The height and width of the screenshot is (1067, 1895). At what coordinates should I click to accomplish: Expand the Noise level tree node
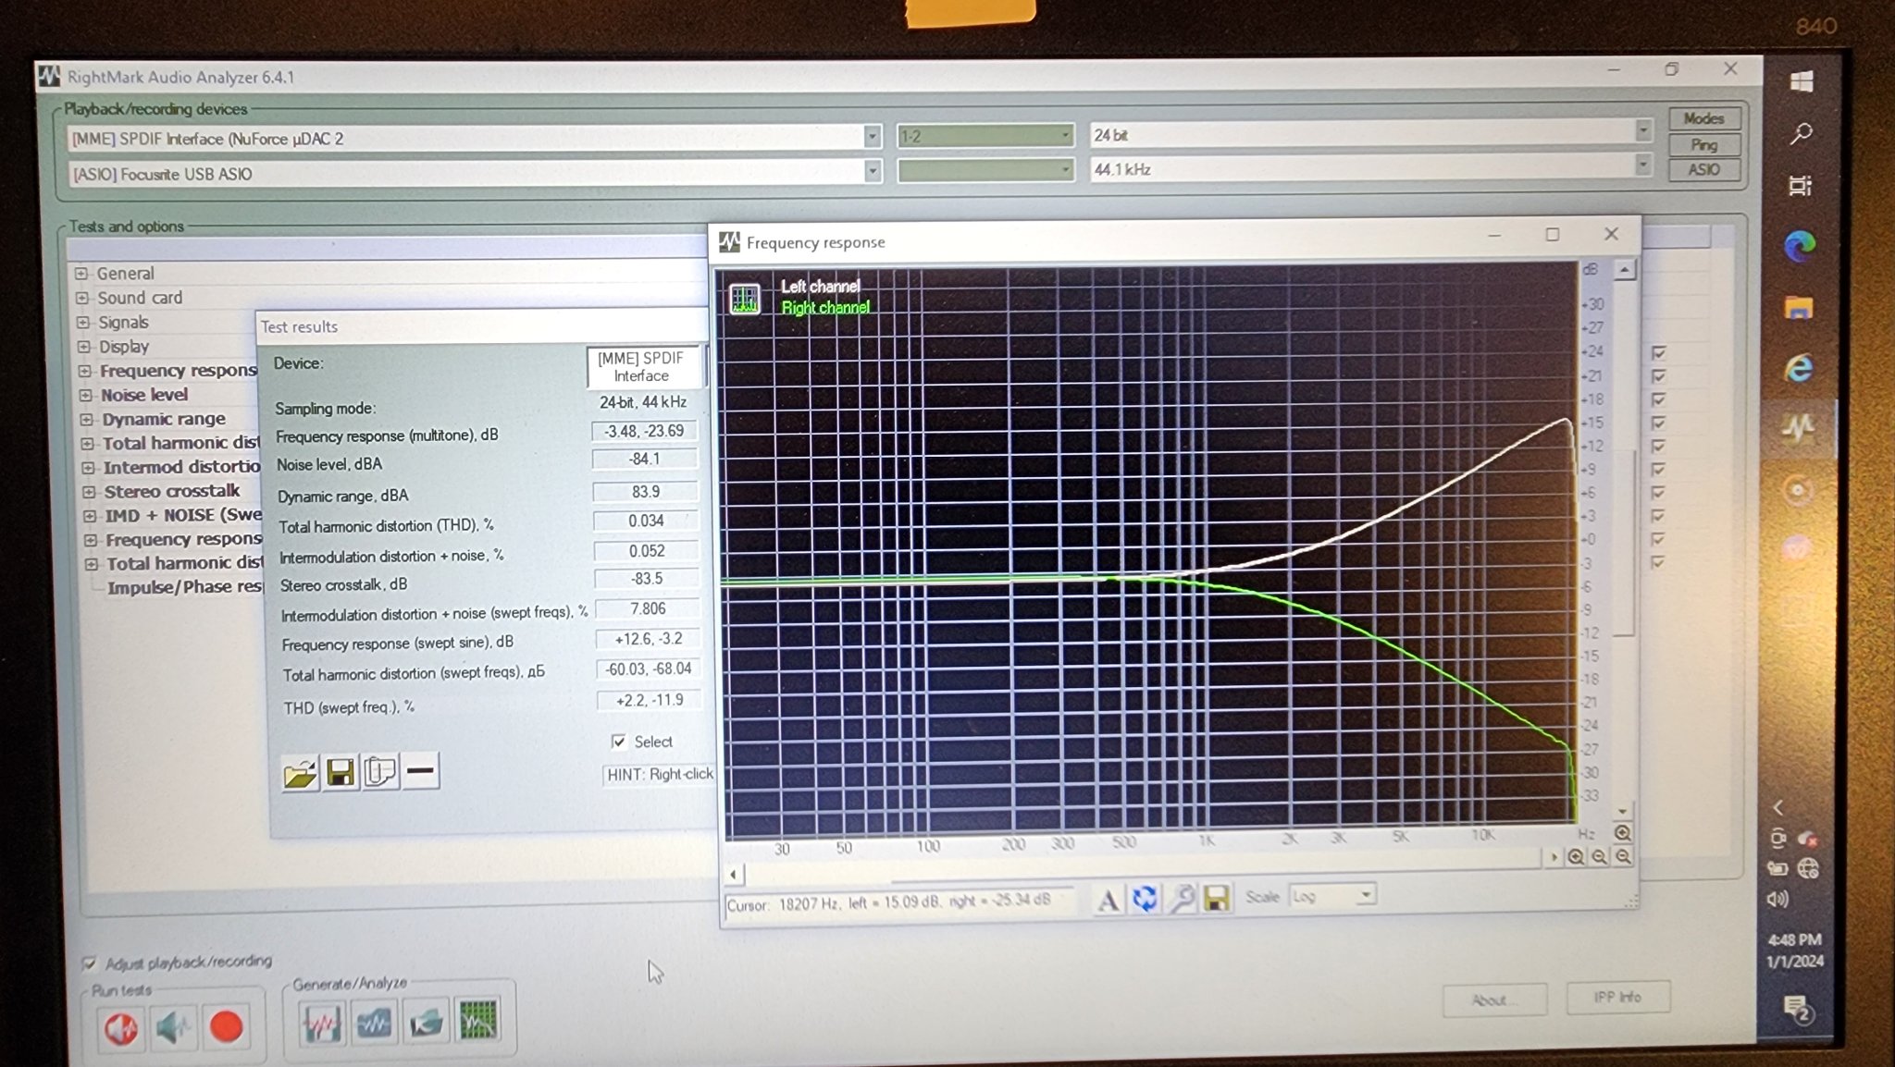[x=86, y=395]
